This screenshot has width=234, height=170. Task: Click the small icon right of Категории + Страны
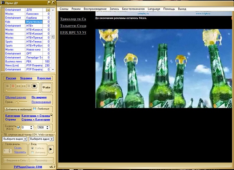[x=51, y=115]
